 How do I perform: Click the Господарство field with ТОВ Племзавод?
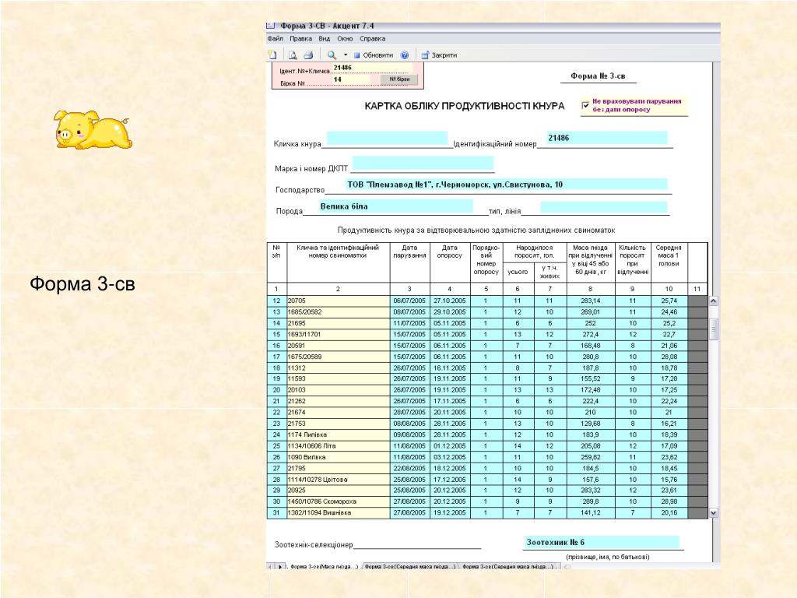tap(506, 185)
